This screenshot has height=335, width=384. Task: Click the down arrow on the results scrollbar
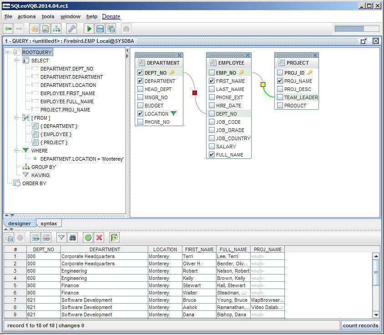point(376,314)
